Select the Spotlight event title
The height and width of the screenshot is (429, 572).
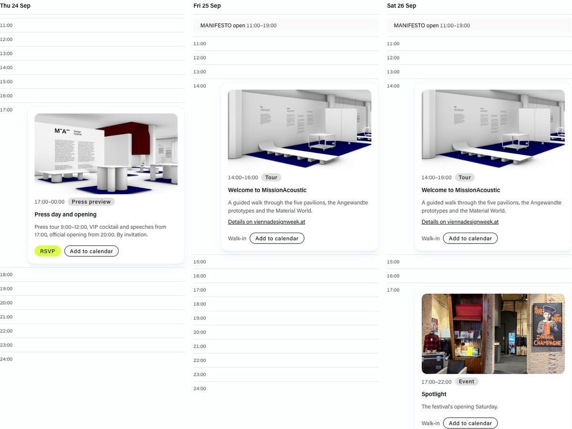coord(434,394)
